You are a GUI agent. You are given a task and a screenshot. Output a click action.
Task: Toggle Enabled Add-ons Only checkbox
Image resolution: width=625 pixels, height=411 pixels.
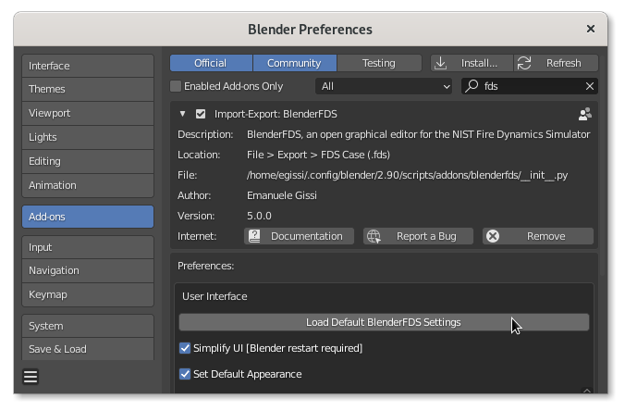coord(176,86)
